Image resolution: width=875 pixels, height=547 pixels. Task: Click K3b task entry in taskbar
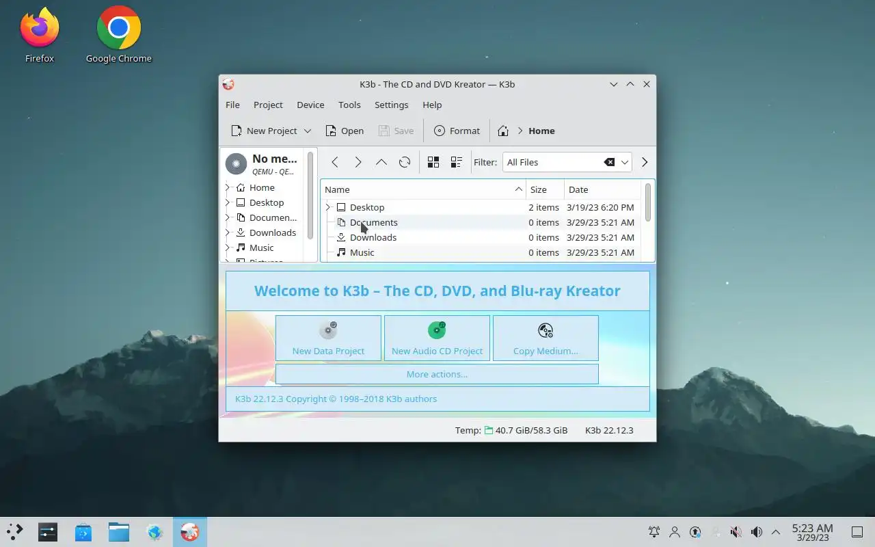pos(190,532)
